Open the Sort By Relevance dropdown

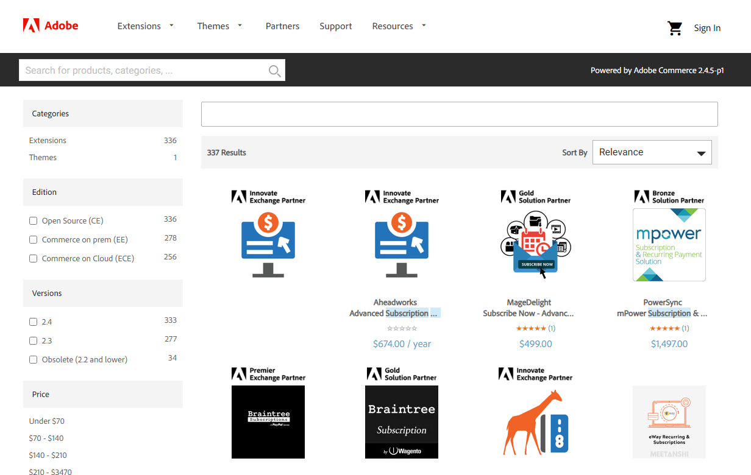[652, 152]
